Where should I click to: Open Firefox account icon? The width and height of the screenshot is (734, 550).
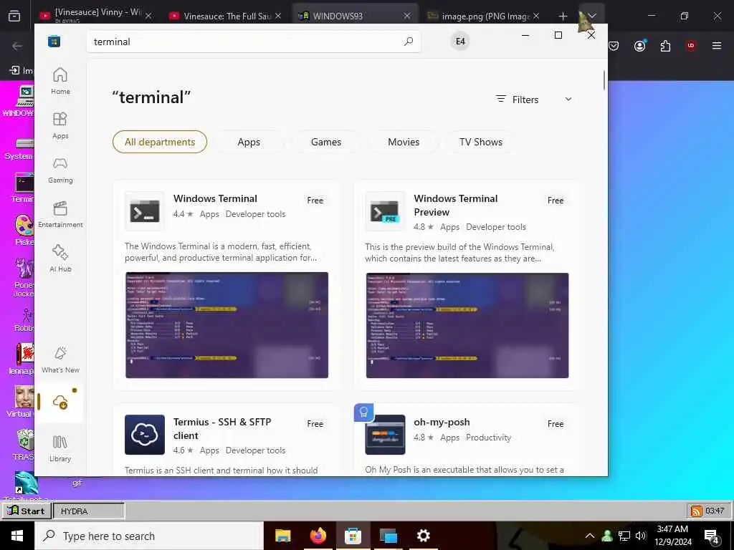click(x=640, y=46)
